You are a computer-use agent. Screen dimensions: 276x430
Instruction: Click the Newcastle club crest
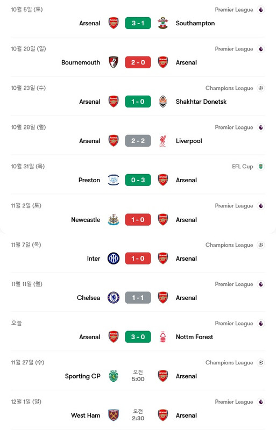(114, 220)
